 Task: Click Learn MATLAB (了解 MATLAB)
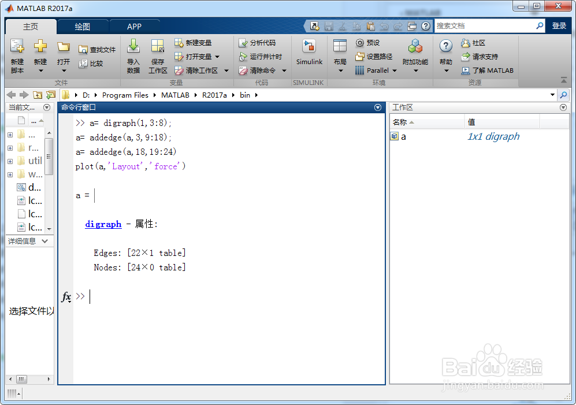point(488,70)
